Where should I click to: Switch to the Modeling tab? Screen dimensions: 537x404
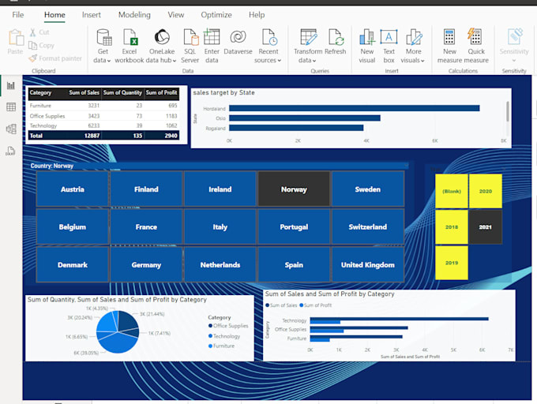click(x=134, y=15)
